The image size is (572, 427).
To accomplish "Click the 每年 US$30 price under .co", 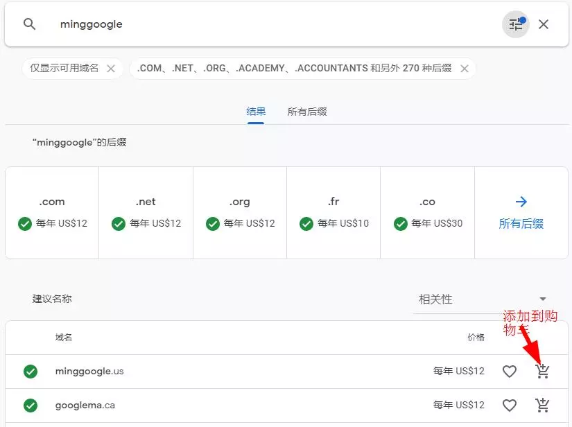I will click(x=437, y=223).
